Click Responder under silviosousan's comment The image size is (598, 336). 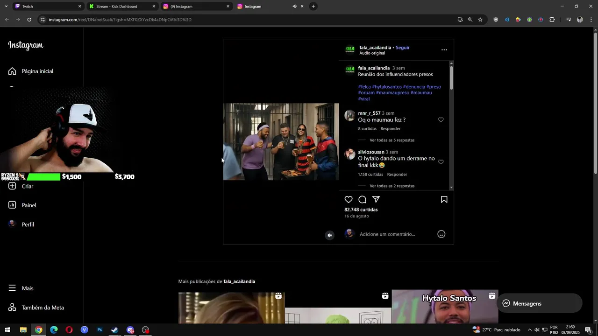click(397, 175)
